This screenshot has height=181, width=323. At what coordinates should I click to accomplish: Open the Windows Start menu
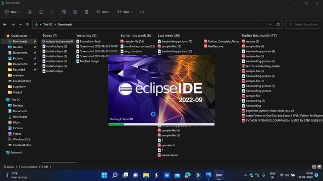click(x=104, y=175)
